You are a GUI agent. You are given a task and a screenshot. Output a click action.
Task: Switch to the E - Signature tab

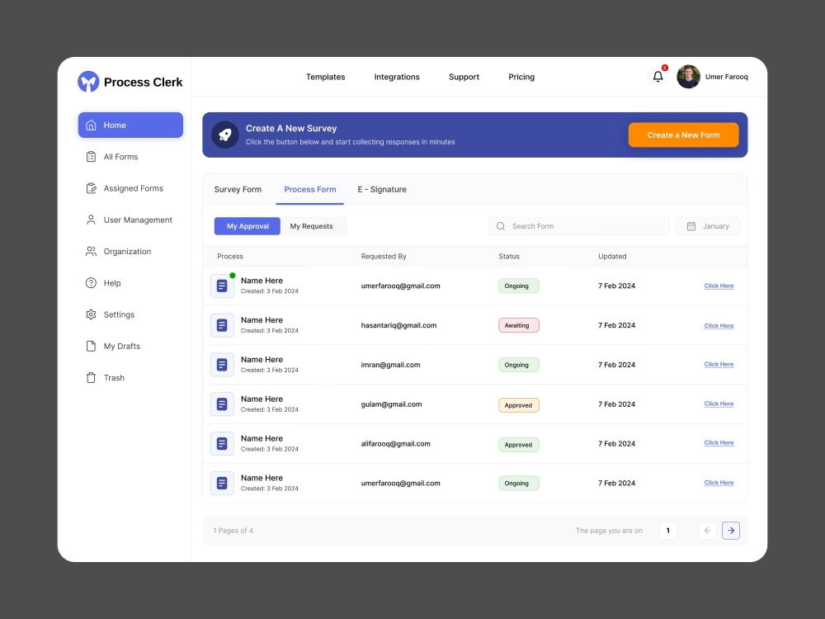tap(382, 190)
